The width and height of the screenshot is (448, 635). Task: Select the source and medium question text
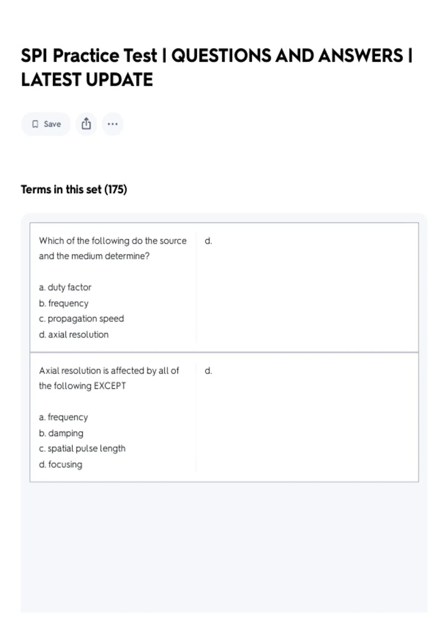(113, 248)
